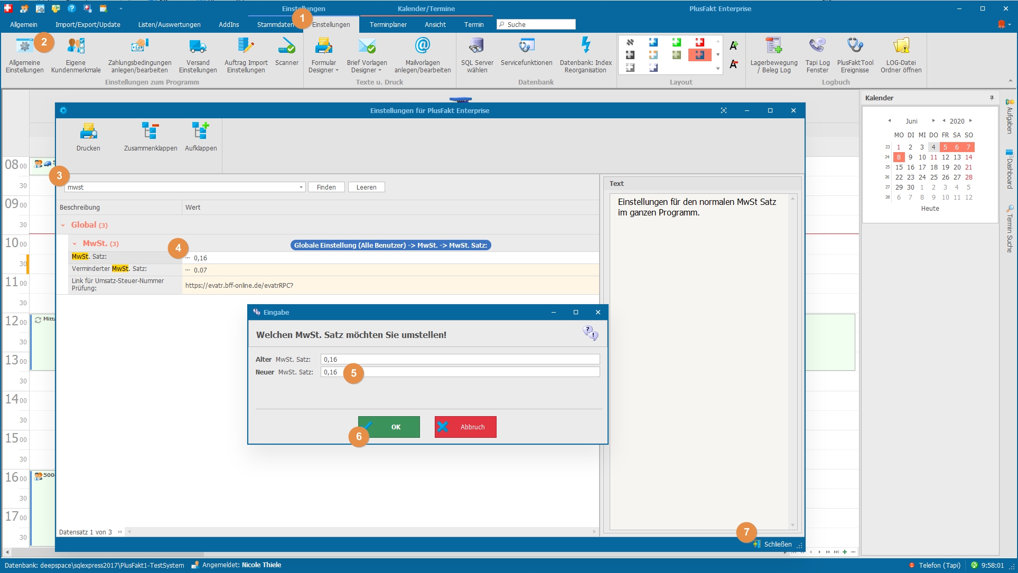Click the help icon in quick access toolbar
Image resolution: width=1018 pixels, height=573 pixels.
[x=72, y=8]
